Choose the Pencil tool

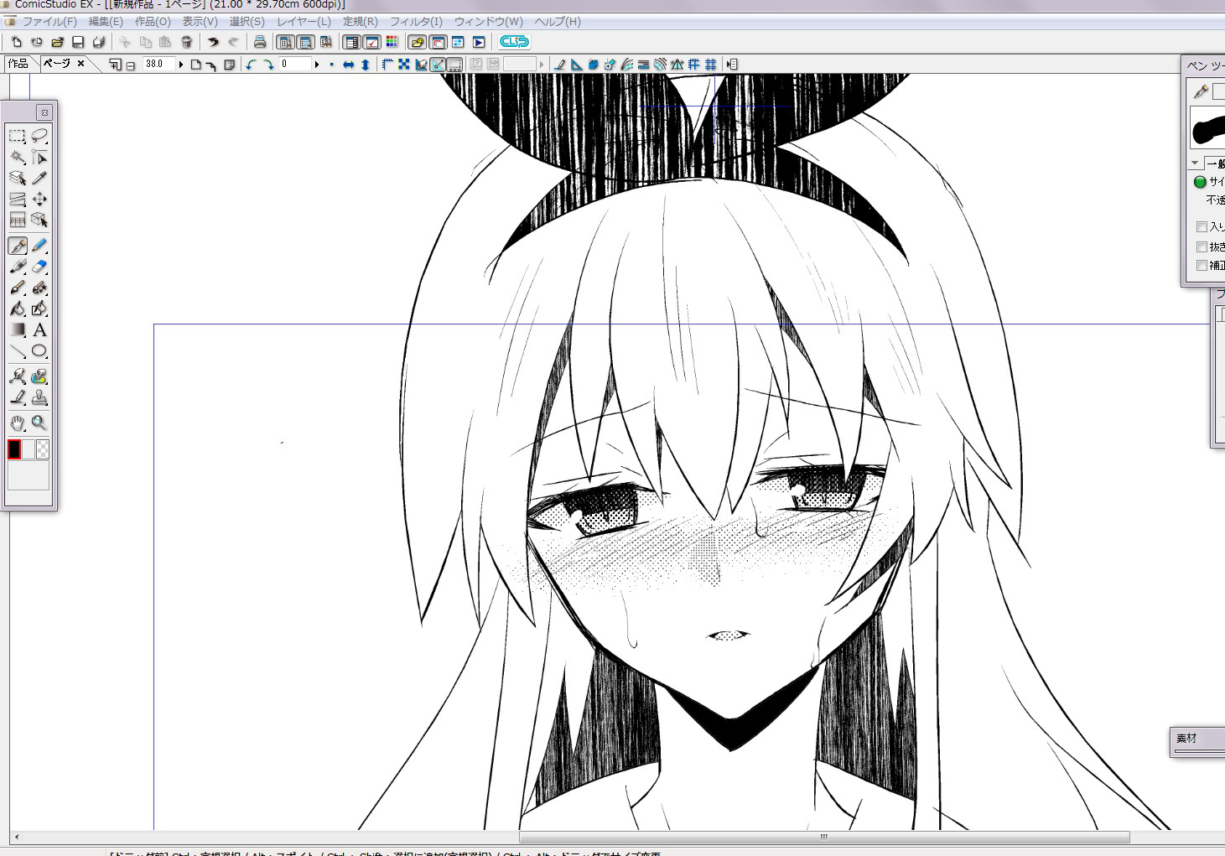(39, 246)
